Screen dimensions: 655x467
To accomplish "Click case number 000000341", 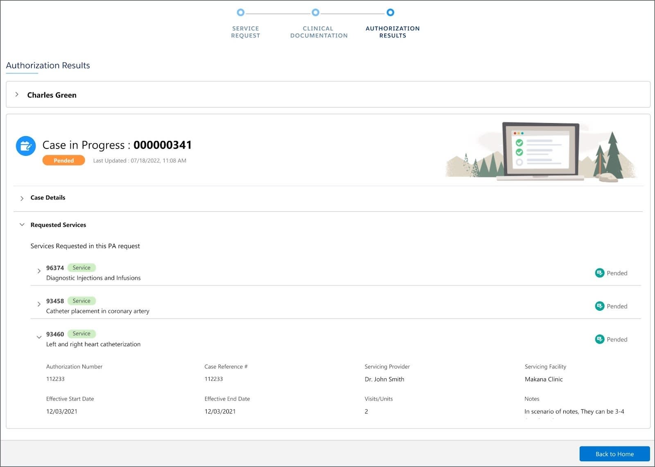I will (x=162, y=145).
